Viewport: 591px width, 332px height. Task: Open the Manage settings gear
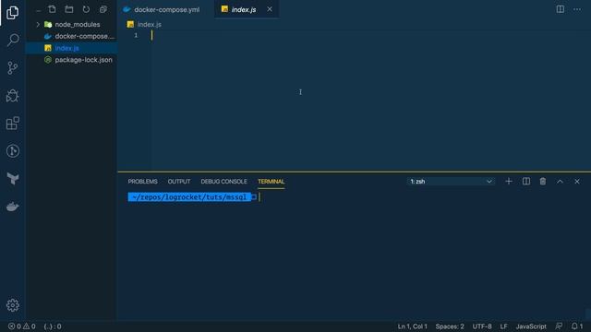[x=12, y=305]
